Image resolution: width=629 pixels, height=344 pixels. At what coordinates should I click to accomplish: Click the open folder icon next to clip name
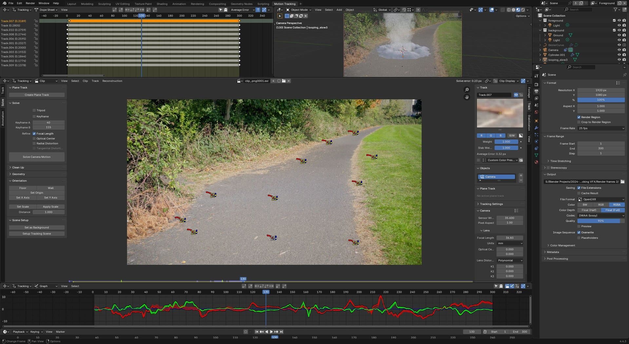pyautogui.click(x=284, y=81)
